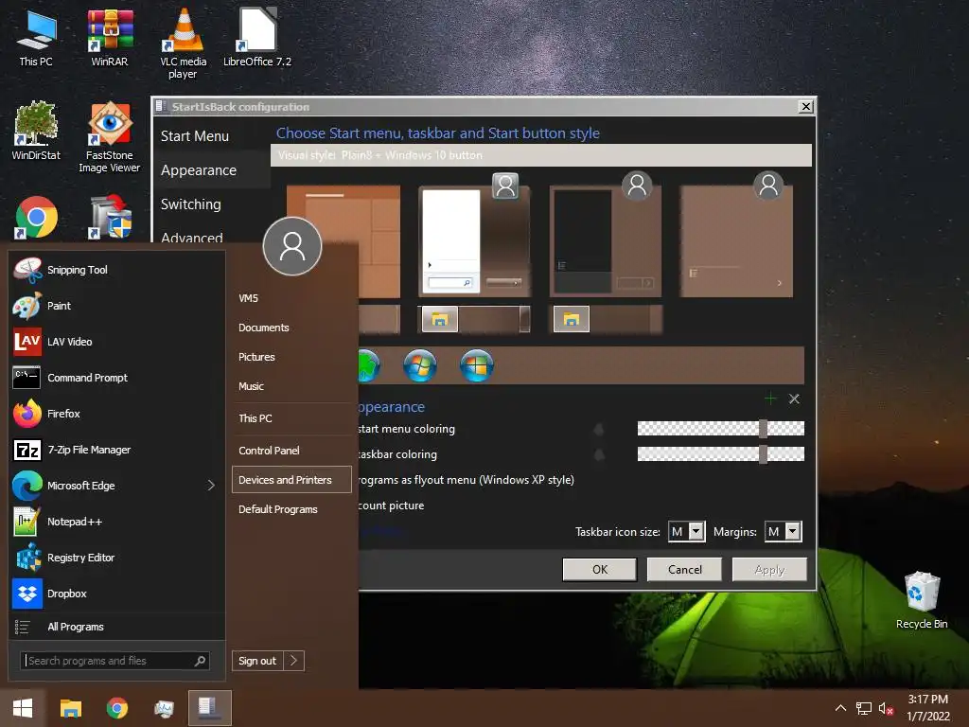Select the Windows 7 orb Start button
The image size is (969, 727).
click(x=420, y=364)
